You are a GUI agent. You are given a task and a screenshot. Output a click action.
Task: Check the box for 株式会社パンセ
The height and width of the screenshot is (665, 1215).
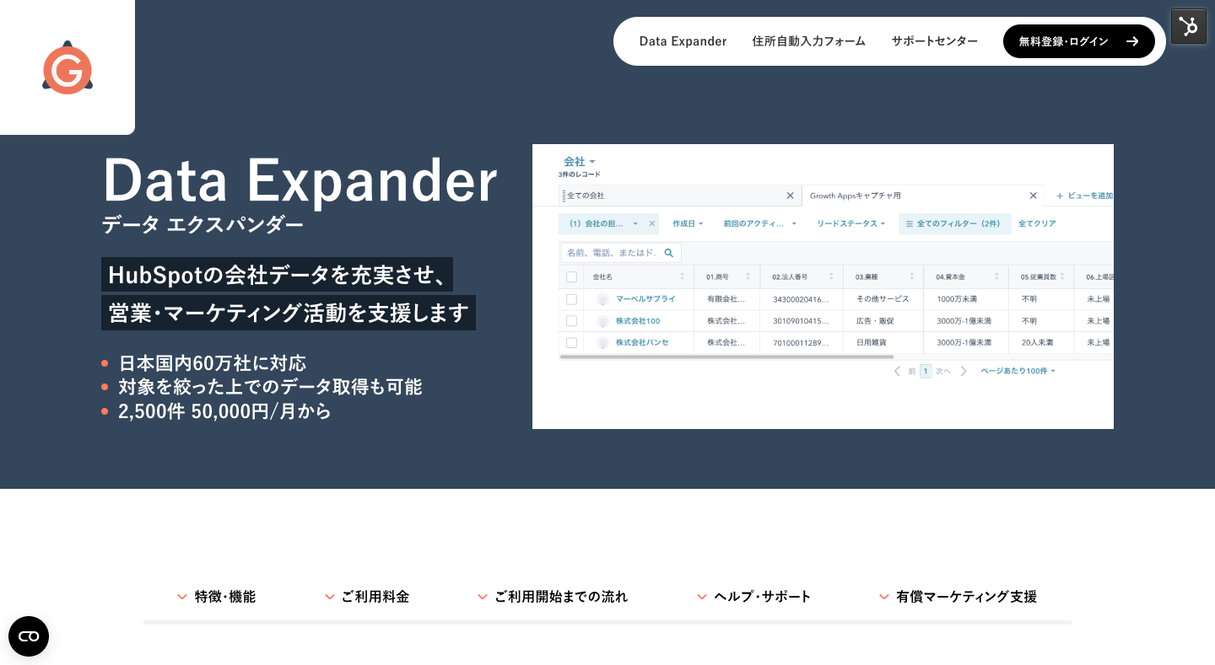click(571, 343)
